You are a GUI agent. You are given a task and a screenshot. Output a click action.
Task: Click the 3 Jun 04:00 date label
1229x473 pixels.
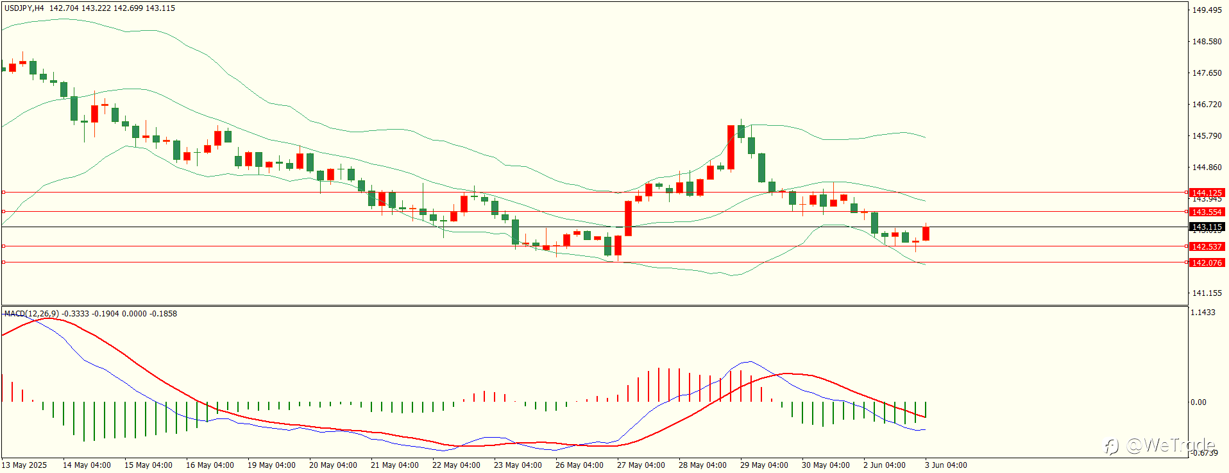pos(946,465)
